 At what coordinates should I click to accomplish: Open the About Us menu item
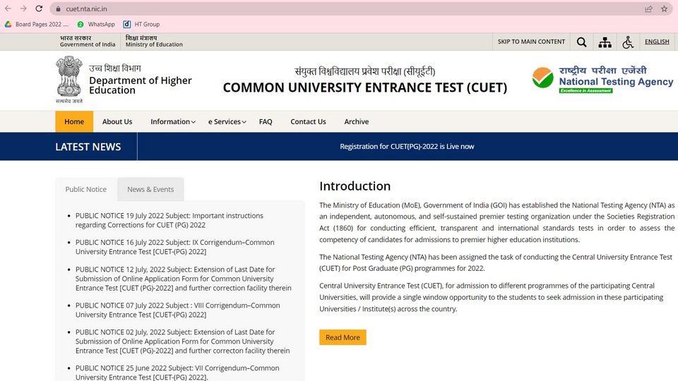point(117,122)
